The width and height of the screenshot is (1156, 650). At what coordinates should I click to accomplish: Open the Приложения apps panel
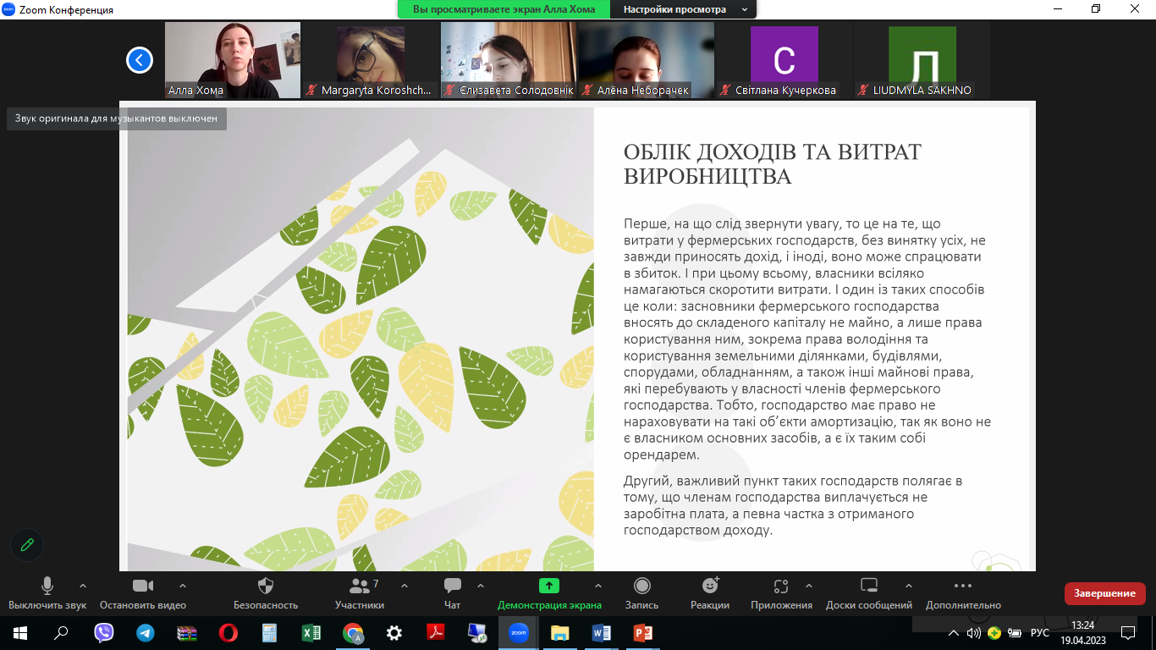click(x=781, y=593)
